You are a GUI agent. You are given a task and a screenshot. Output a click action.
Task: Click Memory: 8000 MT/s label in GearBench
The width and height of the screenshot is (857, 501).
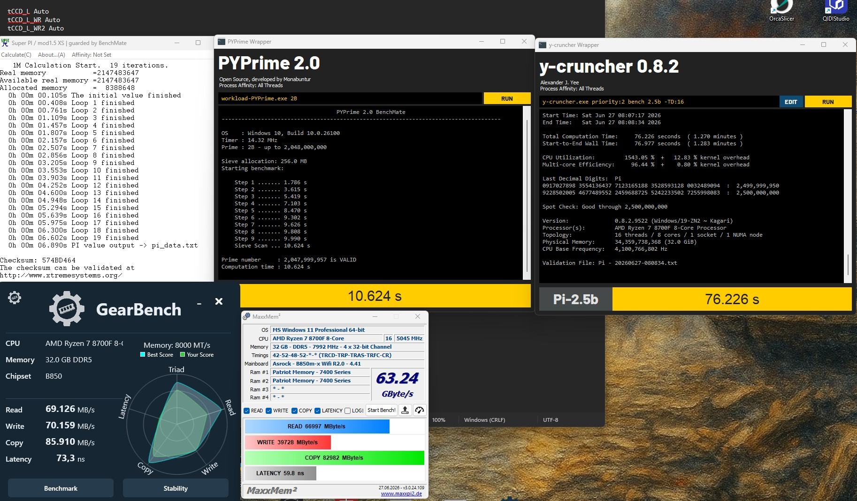[177, 345]
